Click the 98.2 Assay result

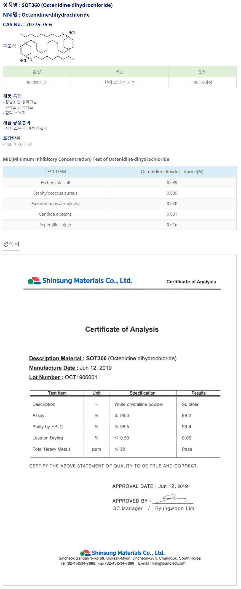pos(187,415)
